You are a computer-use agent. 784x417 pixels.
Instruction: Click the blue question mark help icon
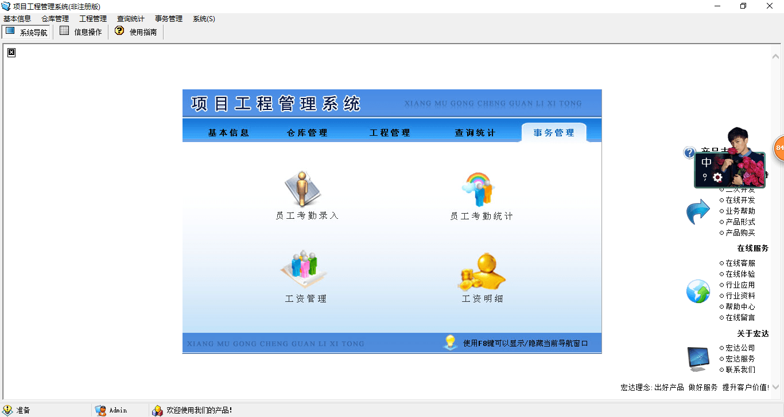(689, 152)
